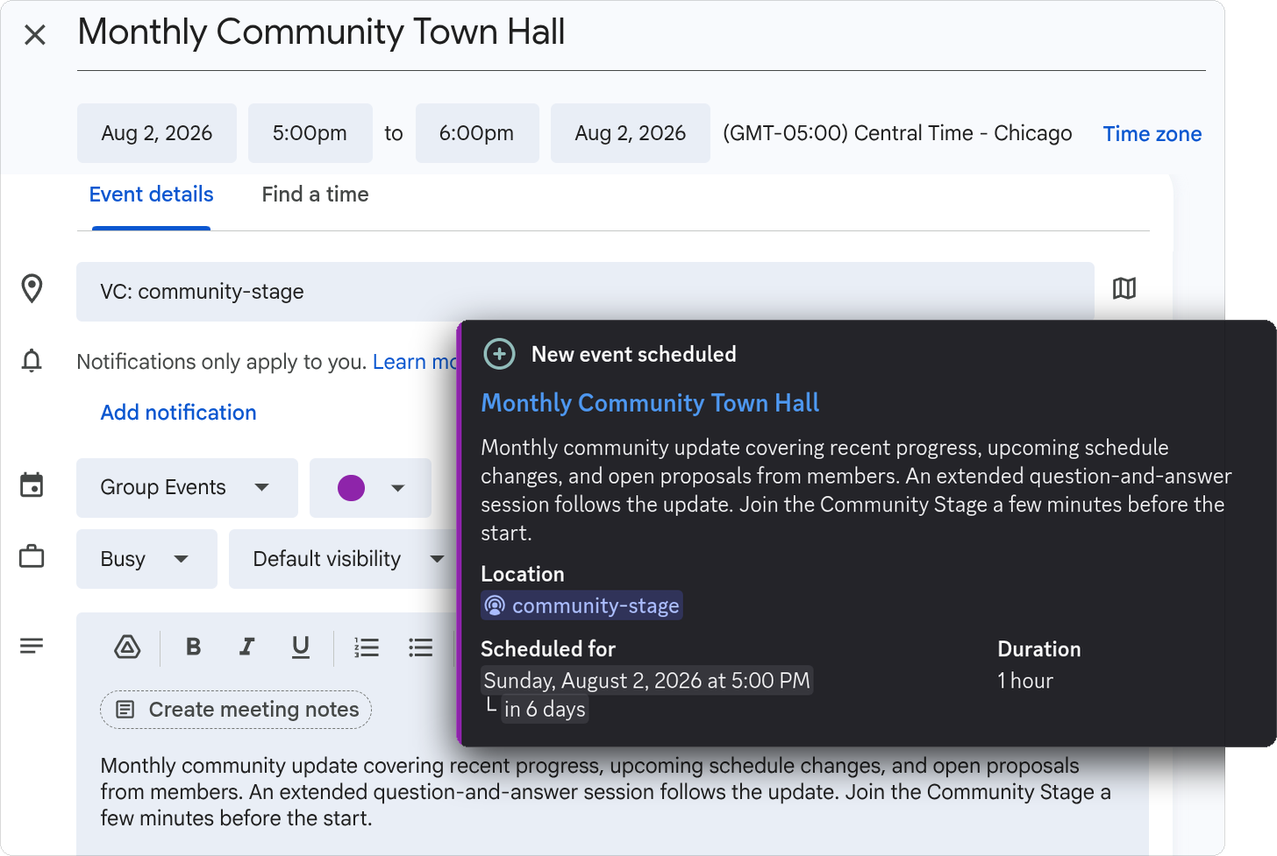Attach a Google Drive file
The image size is (1277, 856).
click(128, 647)
